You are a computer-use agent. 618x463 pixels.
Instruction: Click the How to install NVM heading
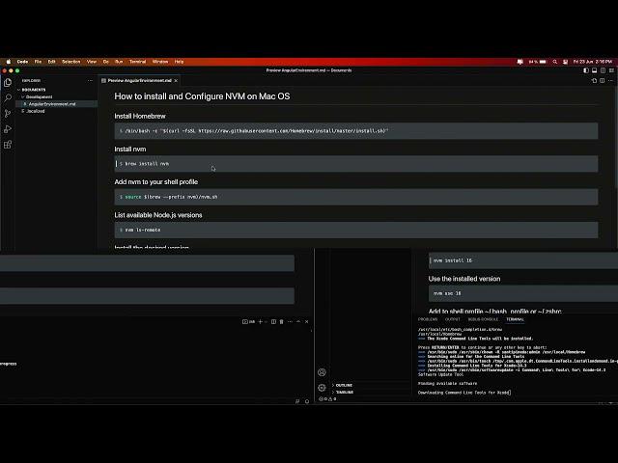tap(202, 96)
